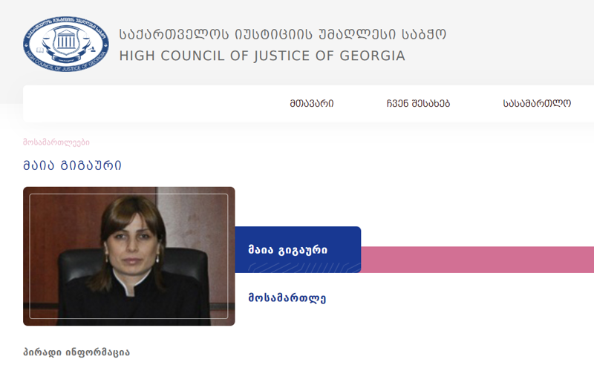This screenshot has width=594, height=365.
Task: Click the gavel symbol inside the emblem
Action: [x=91, y=49]
